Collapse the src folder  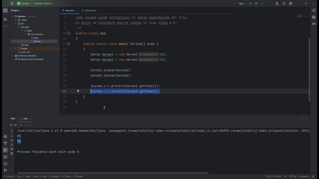(15, 23)
